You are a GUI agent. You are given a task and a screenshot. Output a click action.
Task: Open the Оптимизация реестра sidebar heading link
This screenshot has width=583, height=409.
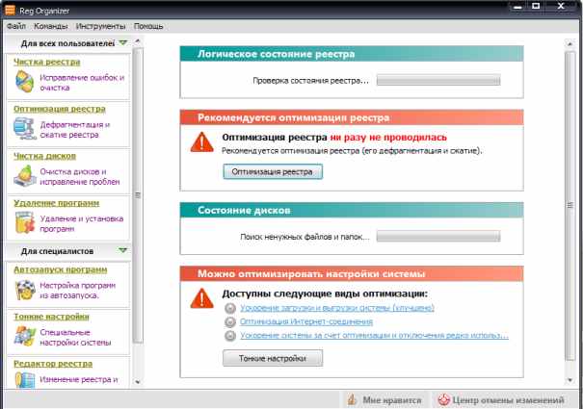coord(60,109)
